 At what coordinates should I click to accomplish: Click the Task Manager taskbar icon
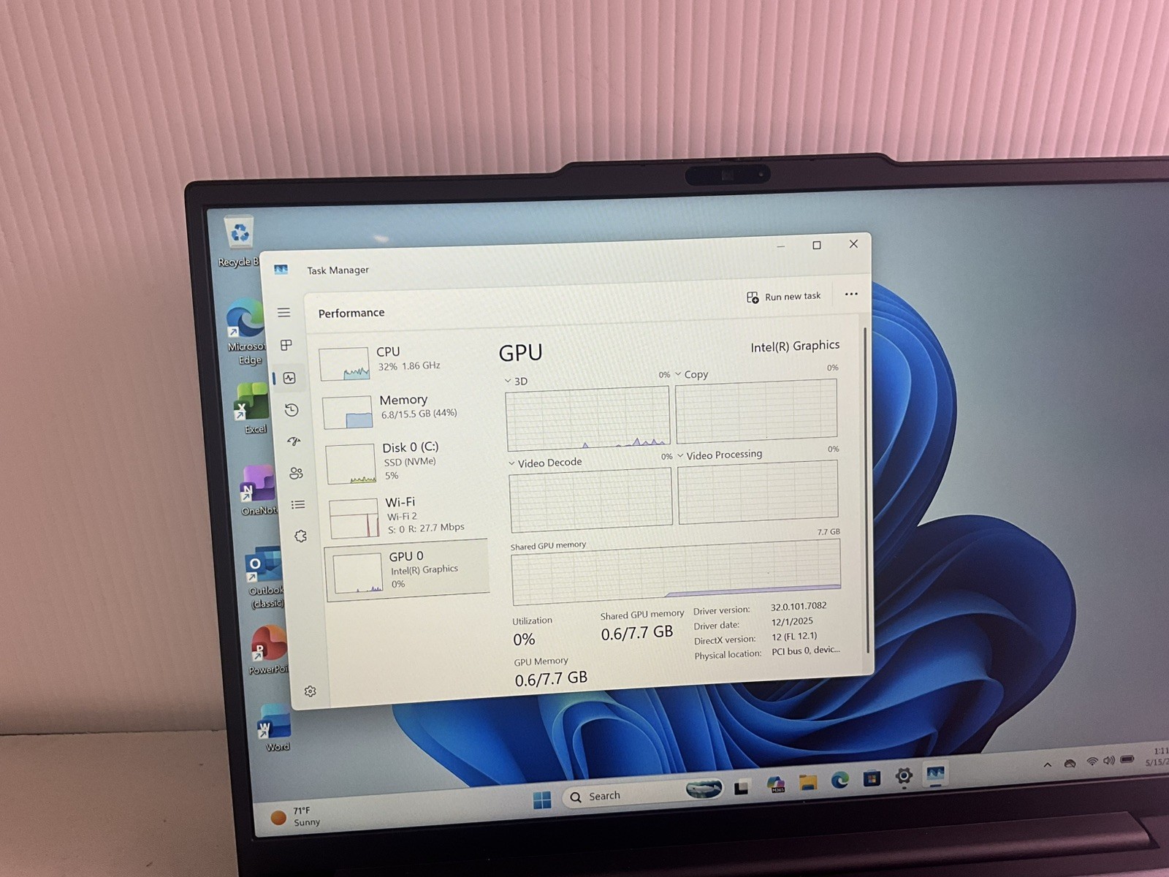point(935,773)
